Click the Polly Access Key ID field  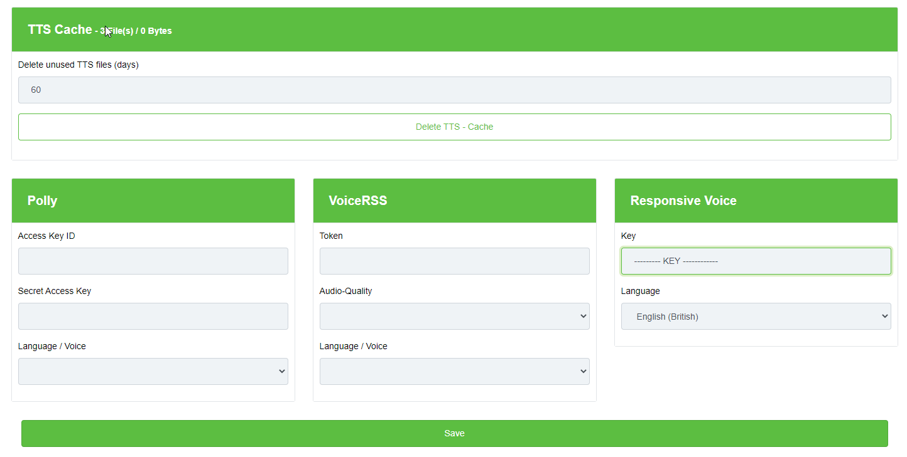(x=153, y=261)
